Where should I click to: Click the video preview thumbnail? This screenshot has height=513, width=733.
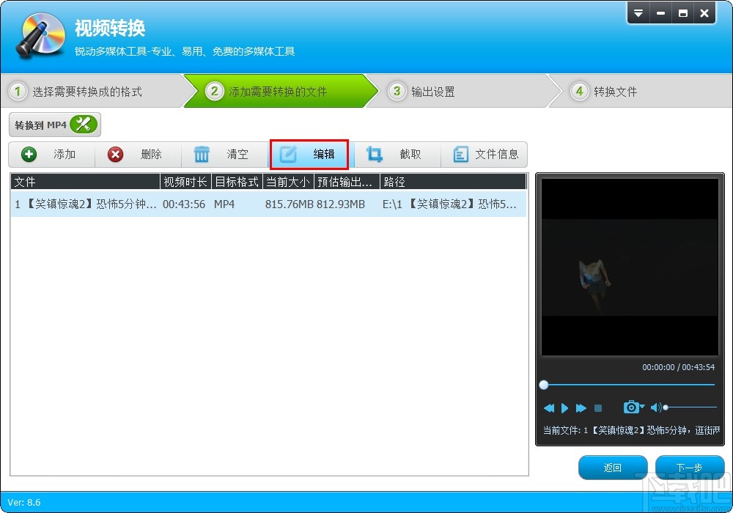coord(630,267)
